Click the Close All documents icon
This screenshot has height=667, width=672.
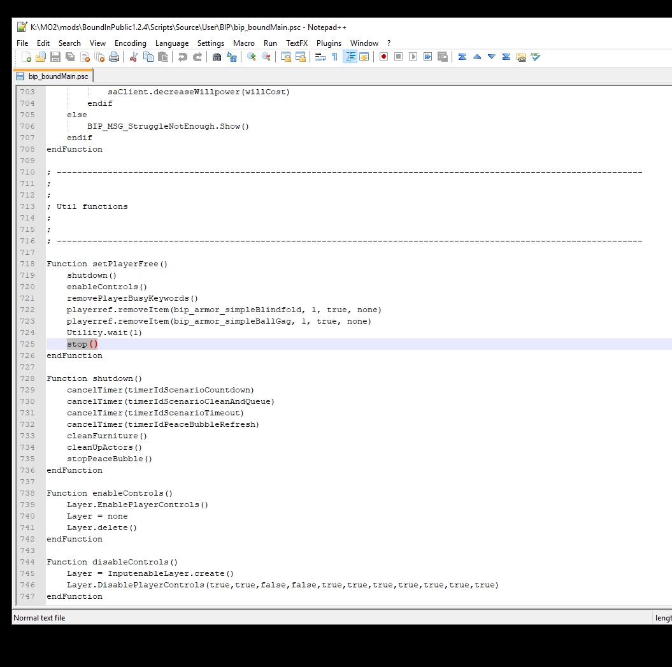pos(99,57)
